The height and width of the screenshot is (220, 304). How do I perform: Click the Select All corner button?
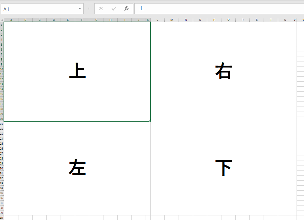point(2,20)
